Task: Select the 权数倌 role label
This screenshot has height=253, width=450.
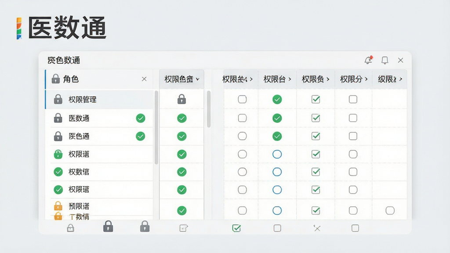Action: click(79, 172)
